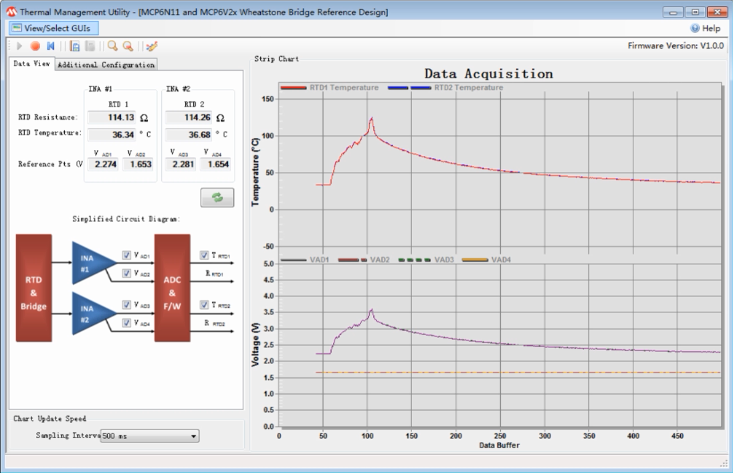Viewport: 733px width, 473px height.
Task: Click the save data log icon
Action: tap(75, 46)
